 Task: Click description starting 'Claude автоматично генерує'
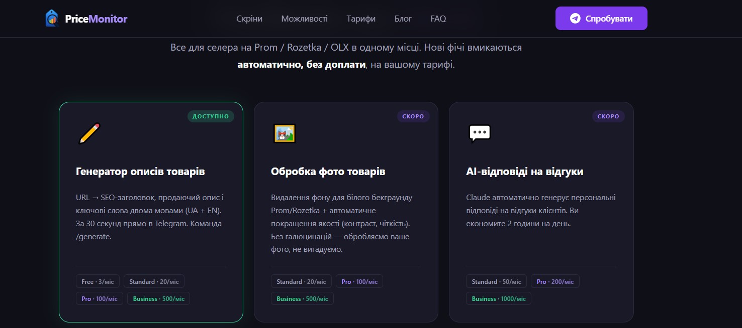tap(541, 211)
